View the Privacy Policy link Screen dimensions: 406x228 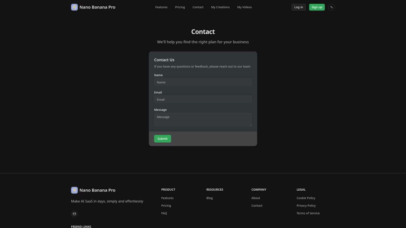tap(306, 206)
